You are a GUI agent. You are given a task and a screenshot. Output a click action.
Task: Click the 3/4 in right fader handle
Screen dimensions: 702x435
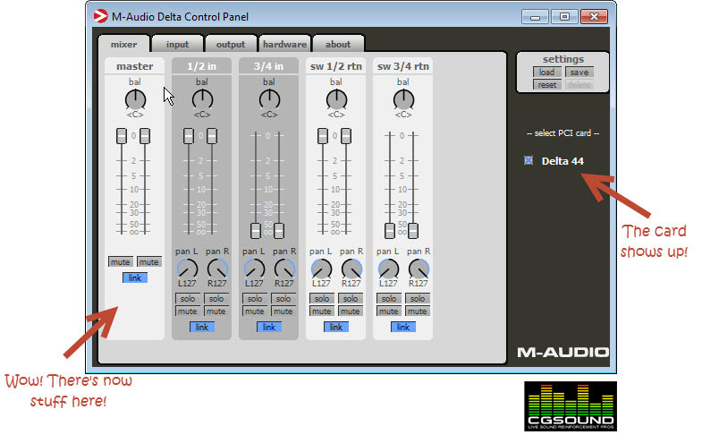tap(279, 231)
